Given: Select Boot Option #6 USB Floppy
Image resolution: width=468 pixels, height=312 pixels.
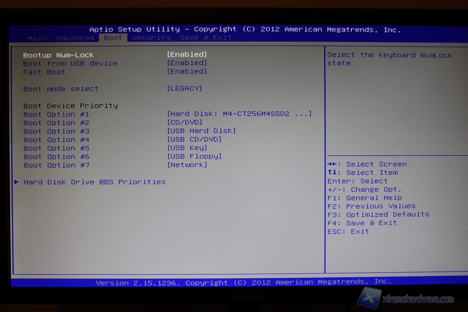Looking at the screenshot, I should click(194, 157).
